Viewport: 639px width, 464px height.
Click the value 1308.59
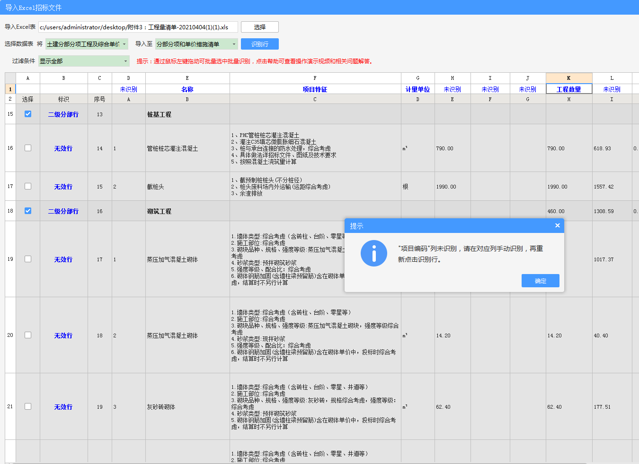point(604,211)
